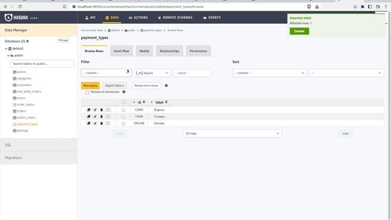Viewport: 391px width, 220px height.
Task: Sort by id column arrows
Action: [x=144, y=102]
